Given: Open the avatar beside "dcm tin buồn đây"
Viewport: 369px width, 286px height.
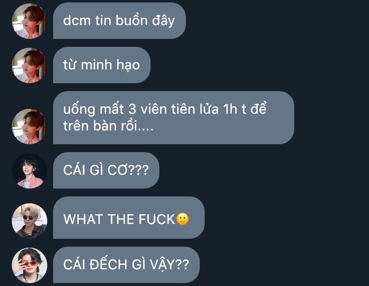Looking at the screenshot, I should coord(30,21).
